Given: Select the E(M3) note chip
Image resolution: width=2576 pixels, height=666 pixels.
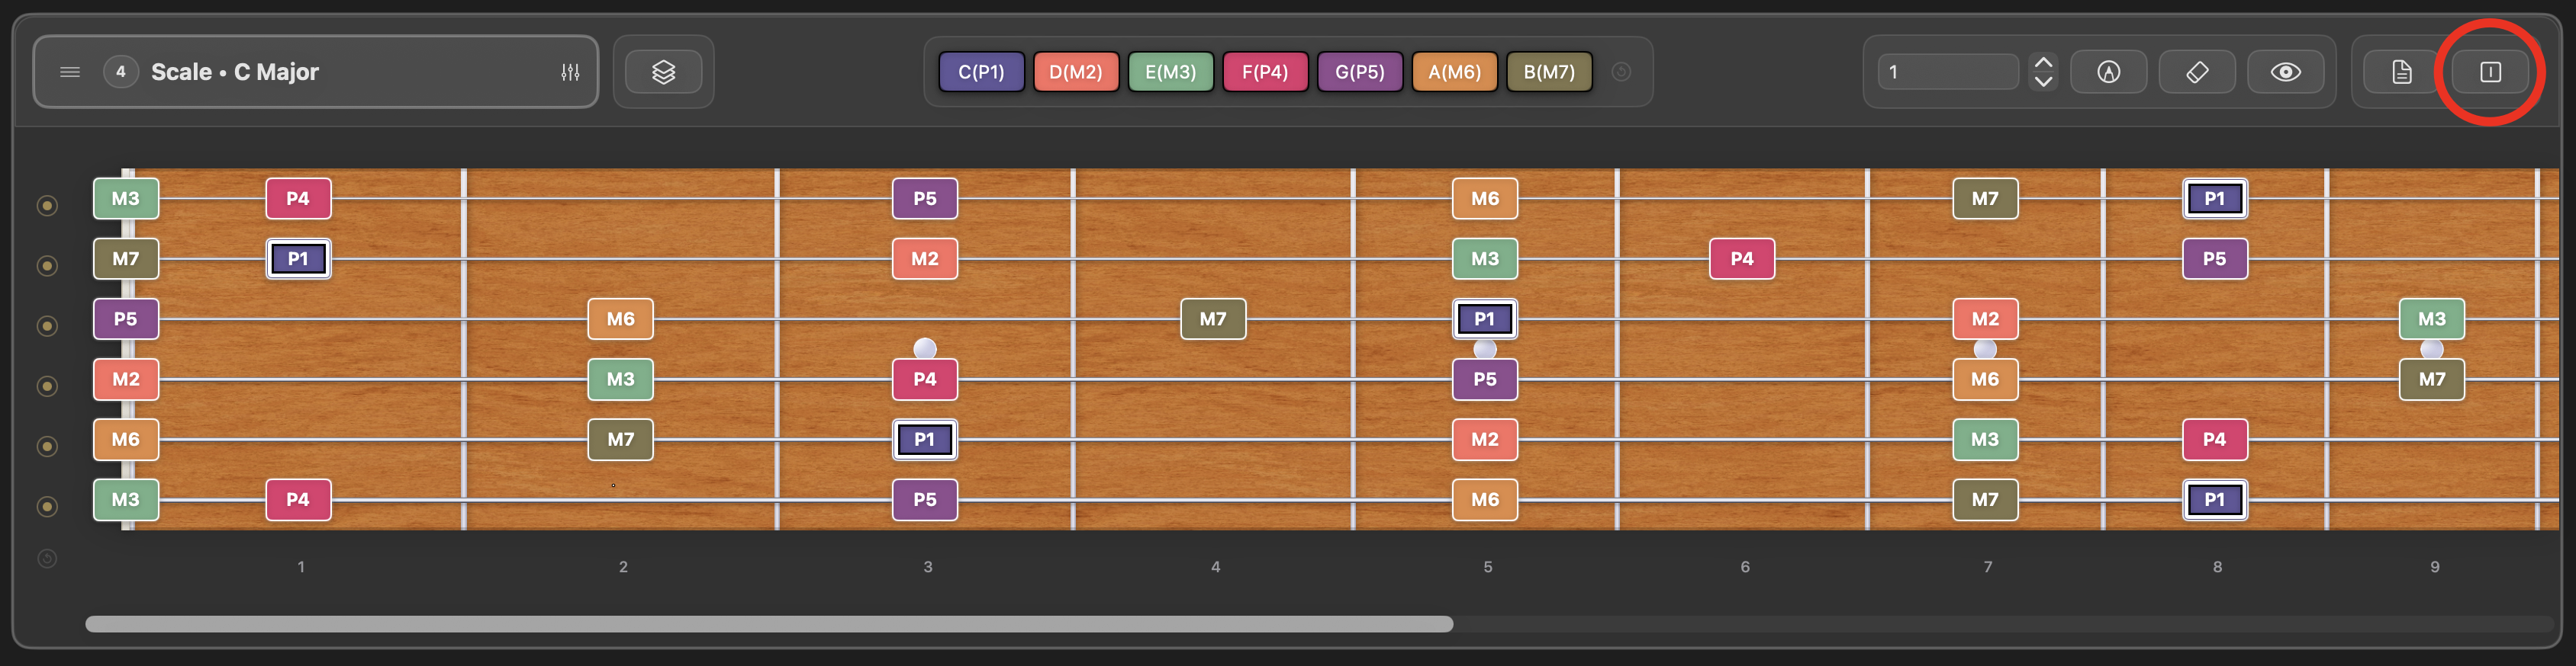Looking at the screenshot, I should 1170,72.
